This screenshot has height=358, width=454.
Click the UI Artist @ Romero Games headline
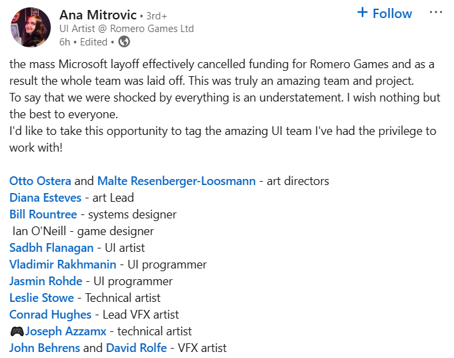pos(126,29)
